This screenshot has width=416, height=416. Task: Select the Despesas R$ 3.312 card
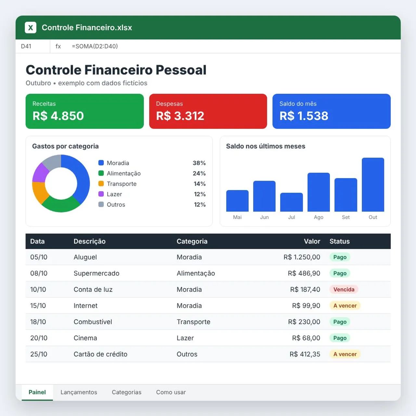[208, 111]
